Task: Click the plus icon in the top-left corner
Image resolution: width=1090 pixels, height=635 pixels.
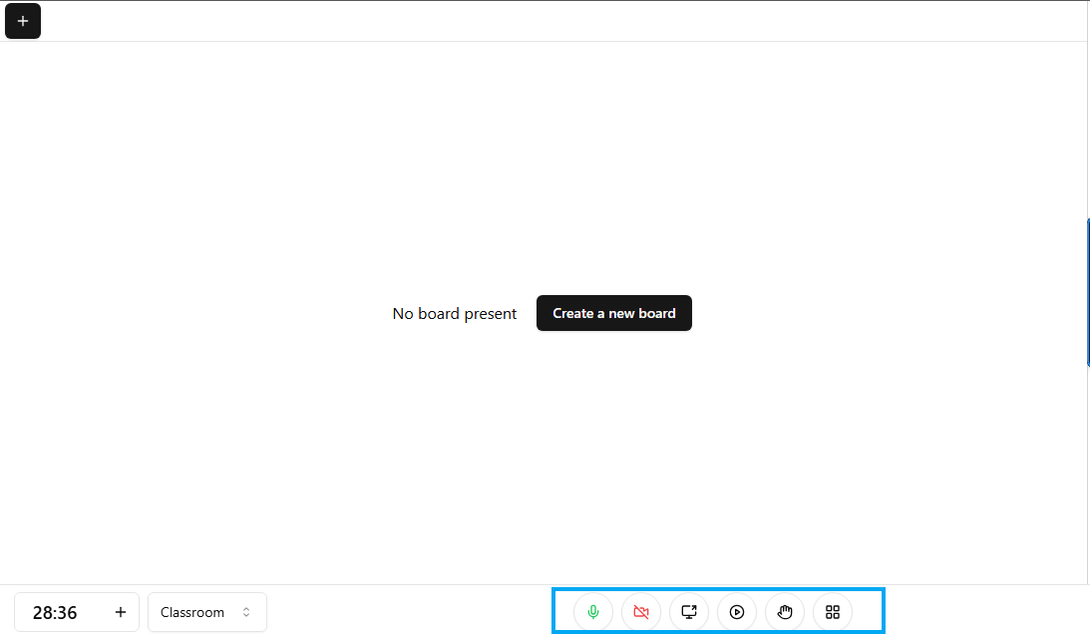Action: coord(23,21)
